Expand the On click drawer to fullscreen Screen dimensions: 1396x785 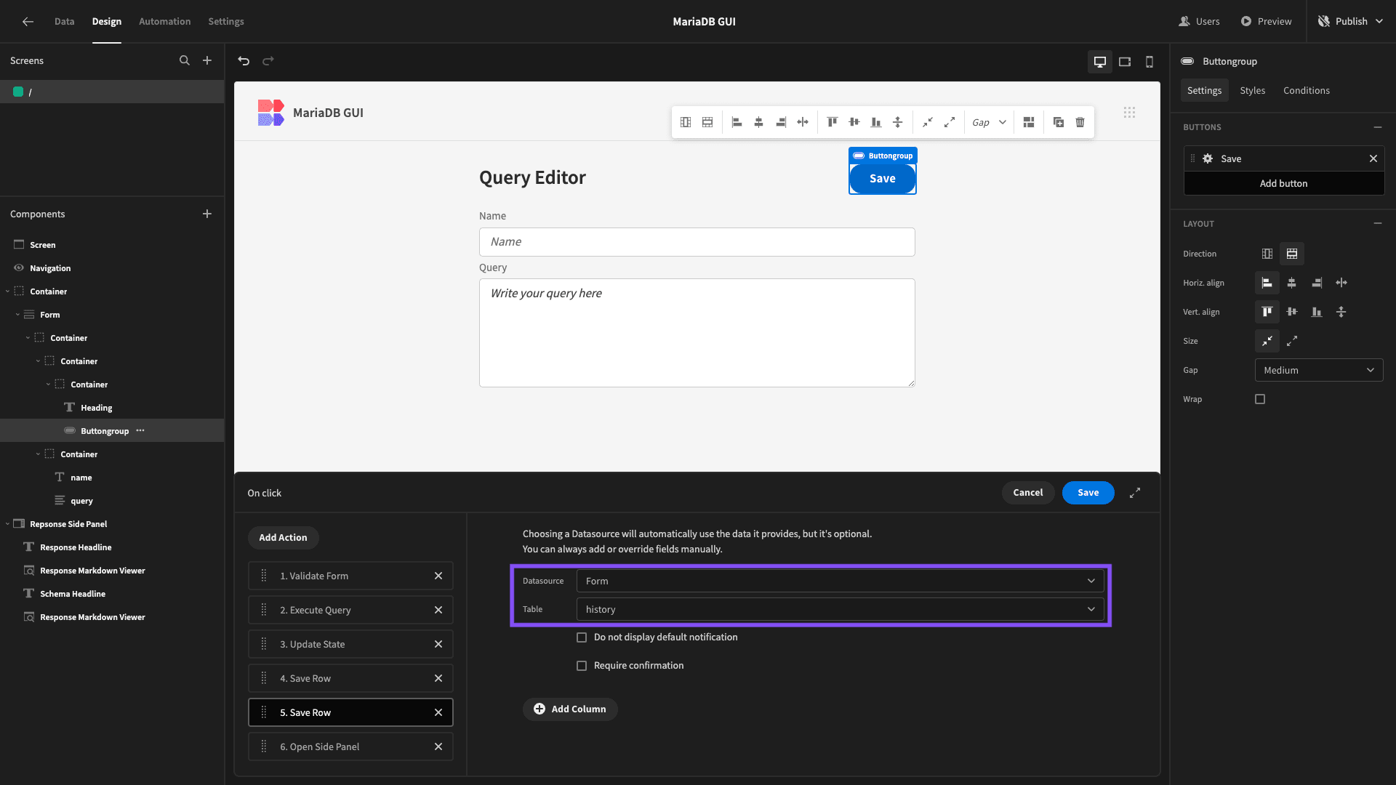[1135, 493]
